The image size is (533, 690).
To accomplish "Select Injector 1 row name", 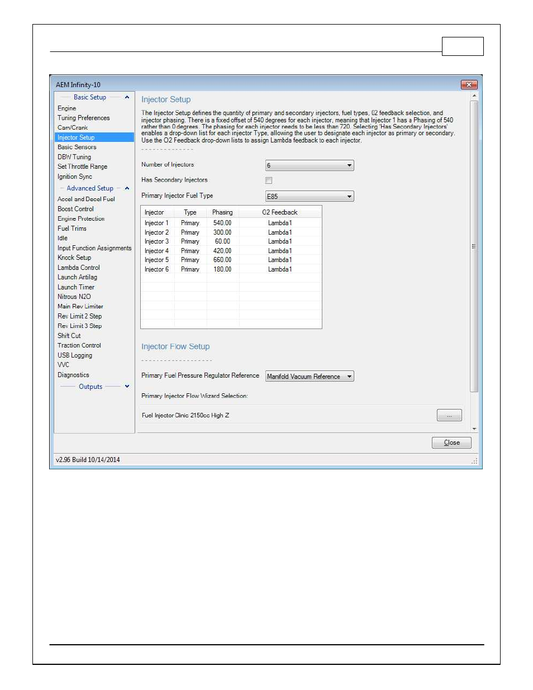I will click(x=156, y=223).
